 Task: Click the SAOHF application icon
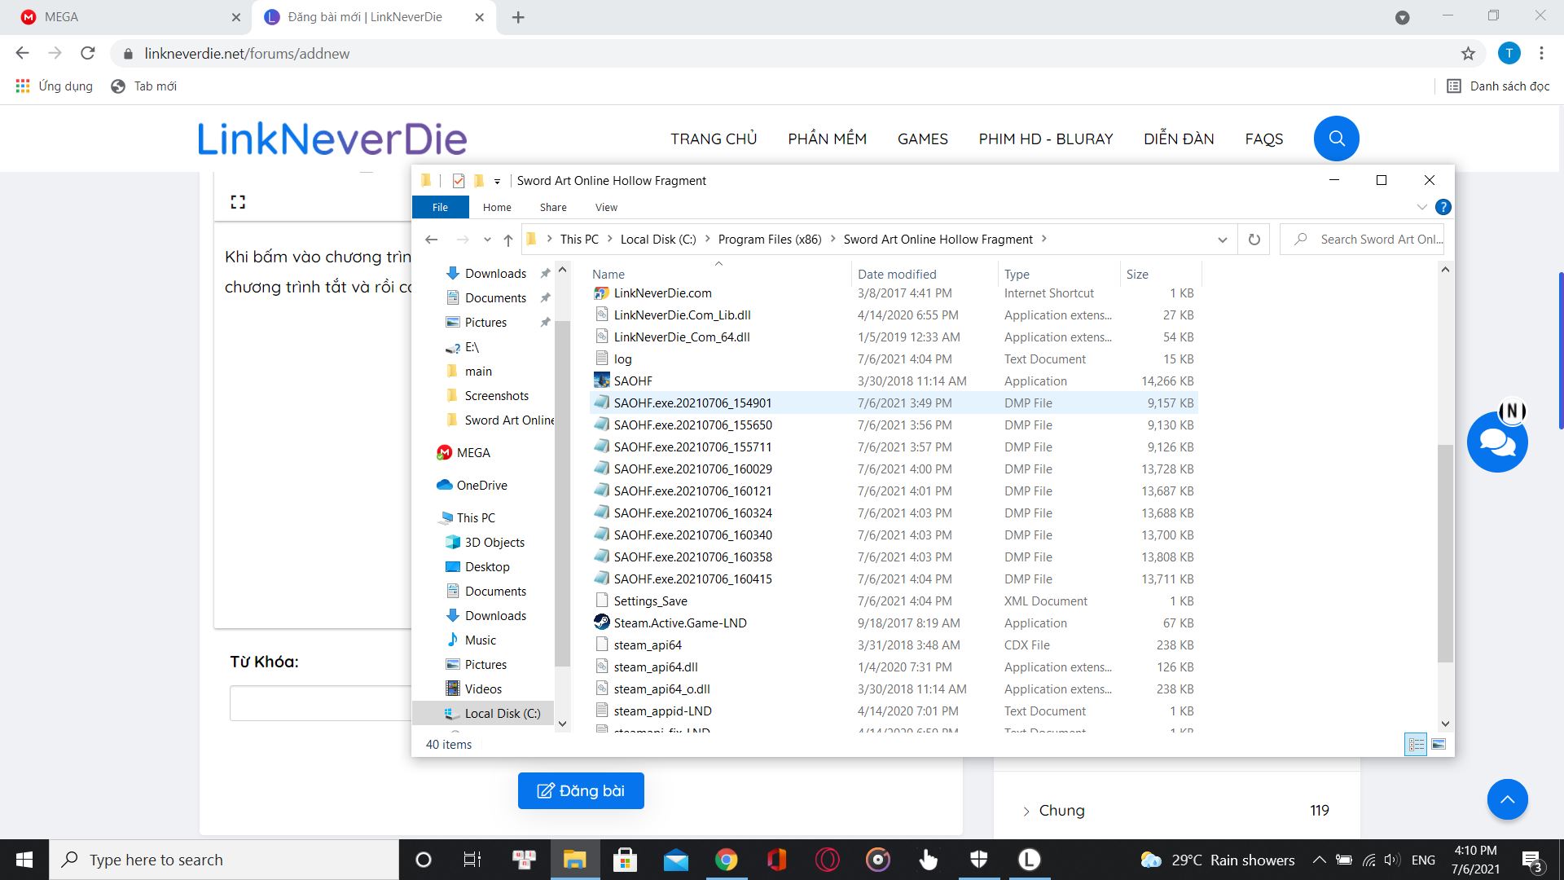click(x=600, y=381)
